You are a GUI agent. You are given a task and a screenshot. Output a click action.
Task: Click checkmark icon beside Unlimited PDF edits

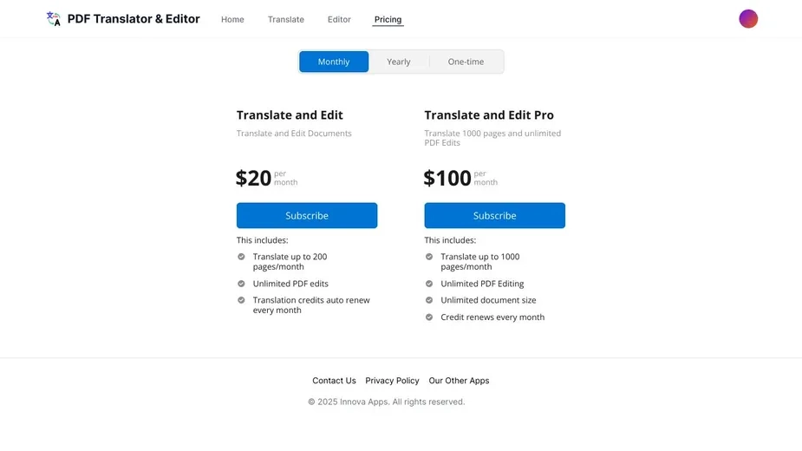[241, 284]
